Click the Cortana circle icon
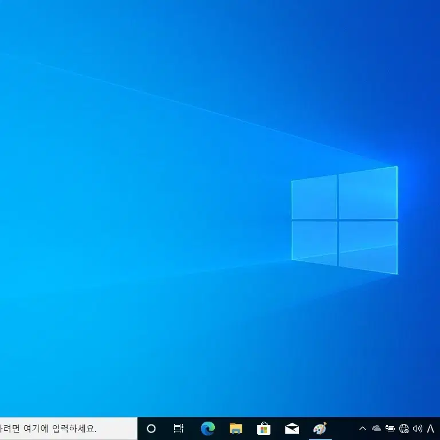This screenshot has width=440, height=440. pos(151,429)
